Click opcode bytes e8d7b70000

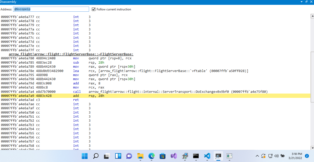point(46,92)
